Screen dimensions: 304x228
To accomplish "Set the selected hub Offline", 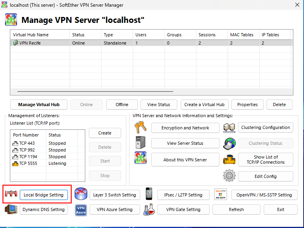I will point(122,105).
